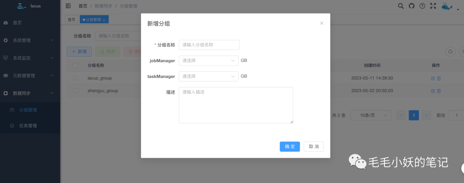
Task: Collapse the 数据同步 sidebar menu
Action: point(30,93)
